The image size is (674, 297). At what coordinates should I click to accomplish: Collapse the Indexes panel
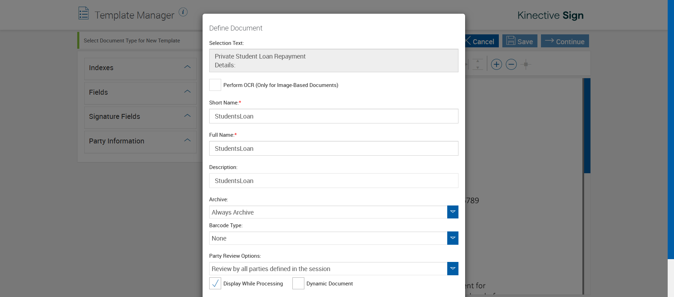187,67
